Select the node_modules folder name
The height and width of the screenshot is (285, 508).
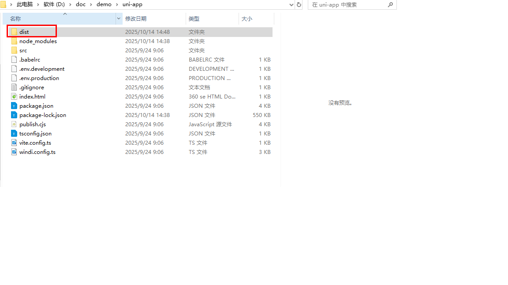[x=38, y=41]
